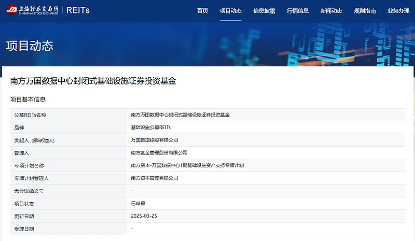
Task: Click the REITs site title
Action: [x=78, y=10]
